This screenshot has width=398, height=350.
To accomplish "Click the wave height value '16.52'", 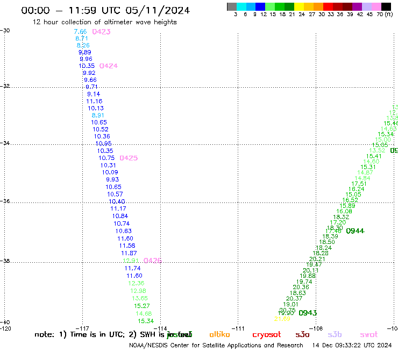I will (350, 200).
